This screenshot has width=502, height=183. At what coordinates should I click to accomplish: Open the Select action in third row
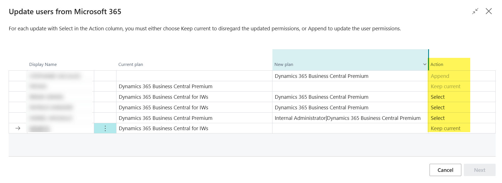pos(438,97)
